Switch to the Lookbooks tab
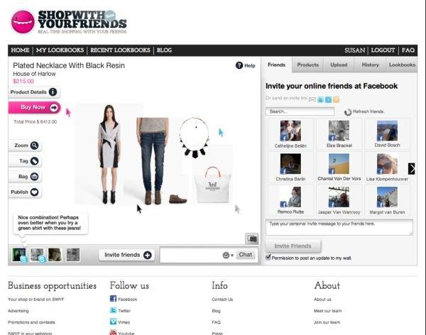This screenshot has width=426, height=335. [x=402, y=65]
